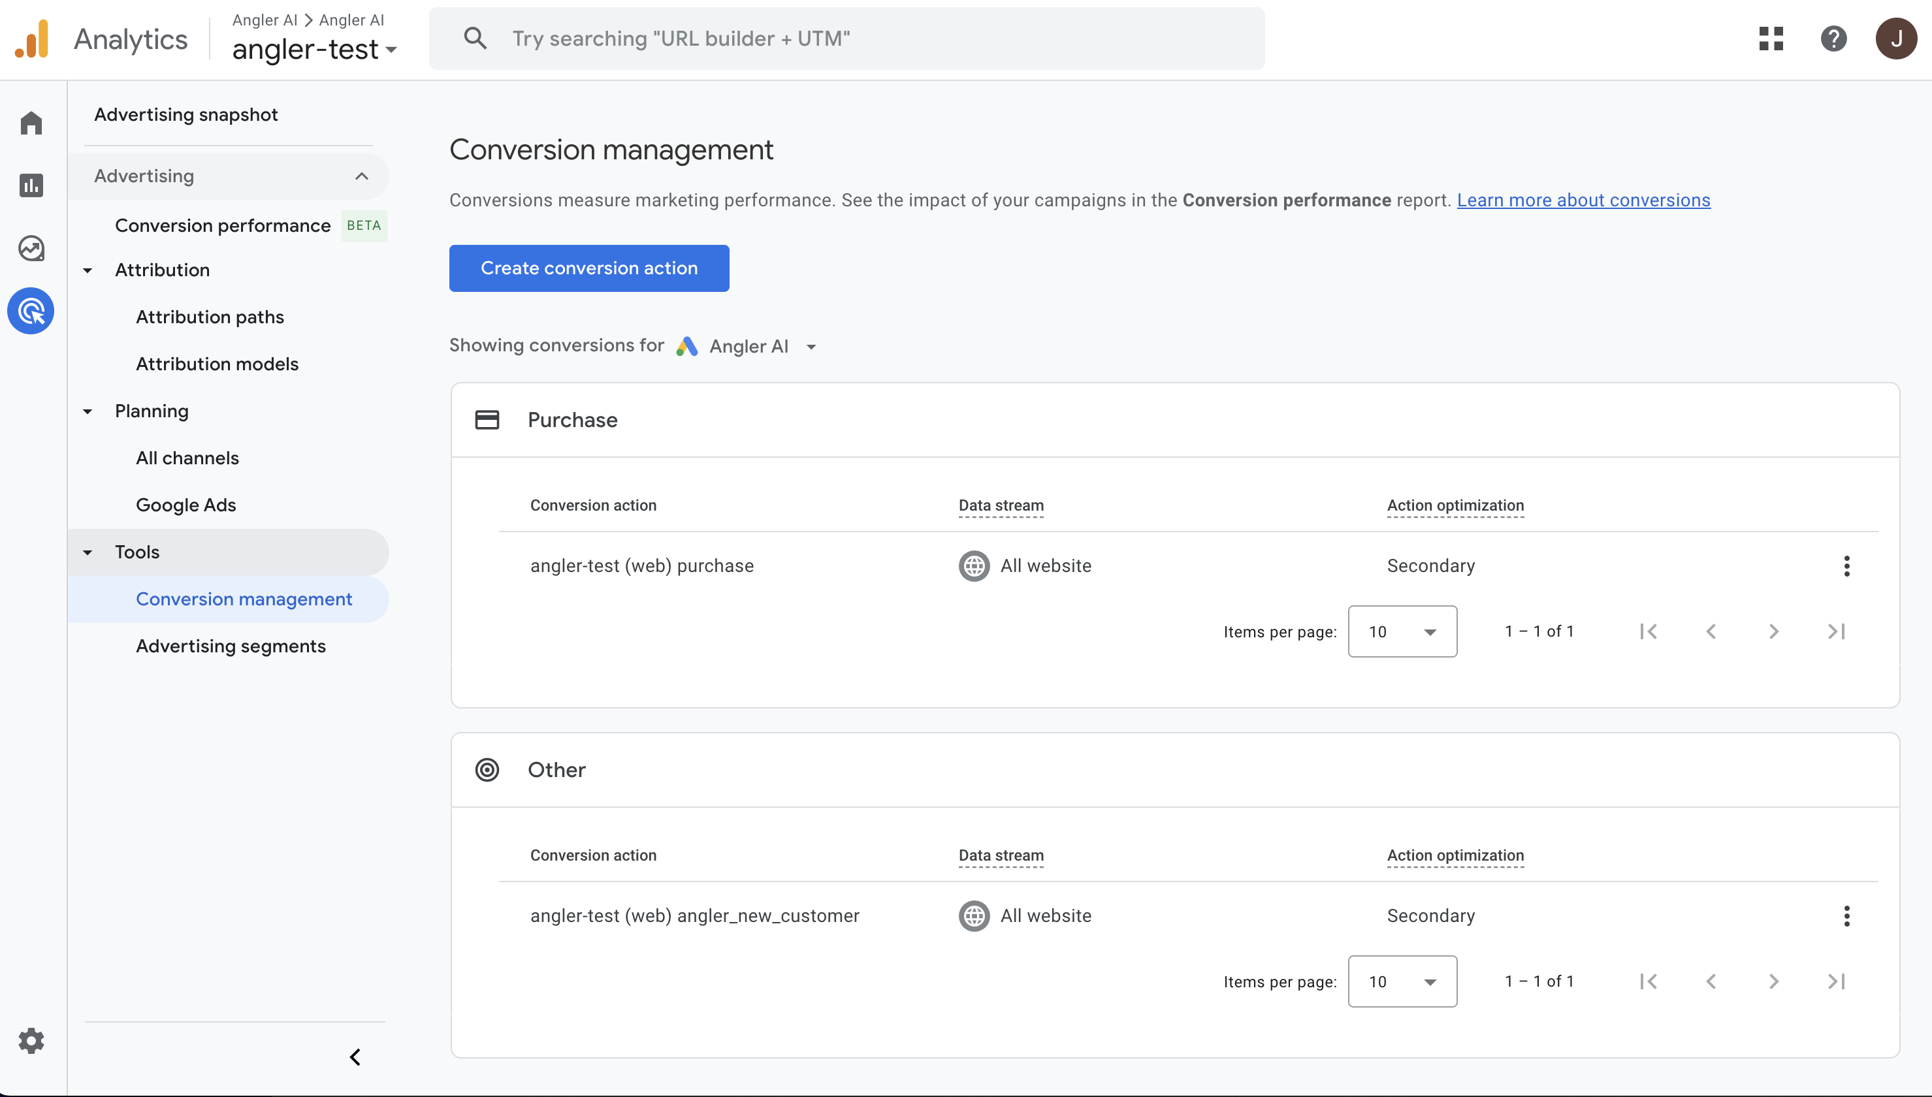Click the Purchase section heading
This screenshot has width=1932, height=1097.
pos(572,420)
